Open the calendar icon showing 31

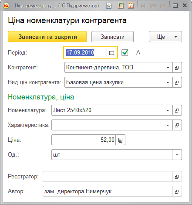(x=131, y=6)
